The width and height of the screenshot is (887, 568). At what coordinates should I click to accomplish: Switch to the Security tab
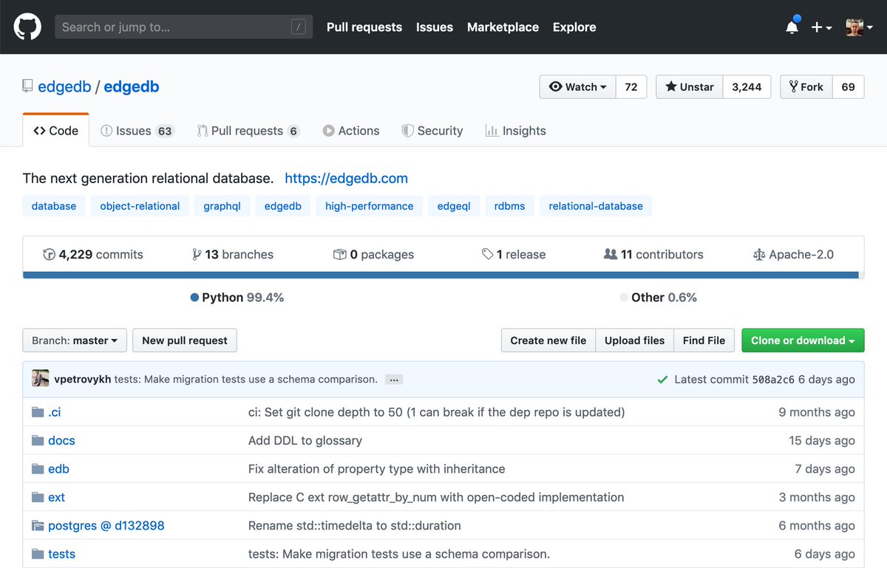coord(432,131)
